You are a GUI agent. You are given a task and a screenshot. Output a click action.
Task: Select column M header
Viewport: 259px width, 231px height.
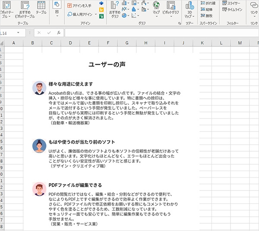tap(240, 43)
